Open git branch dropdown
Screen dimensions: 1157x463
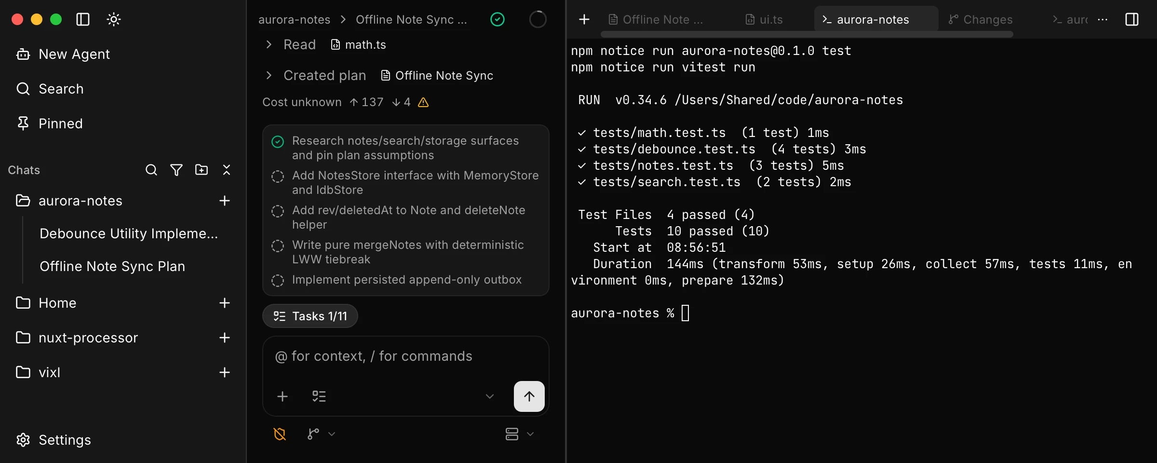point(321,434)
